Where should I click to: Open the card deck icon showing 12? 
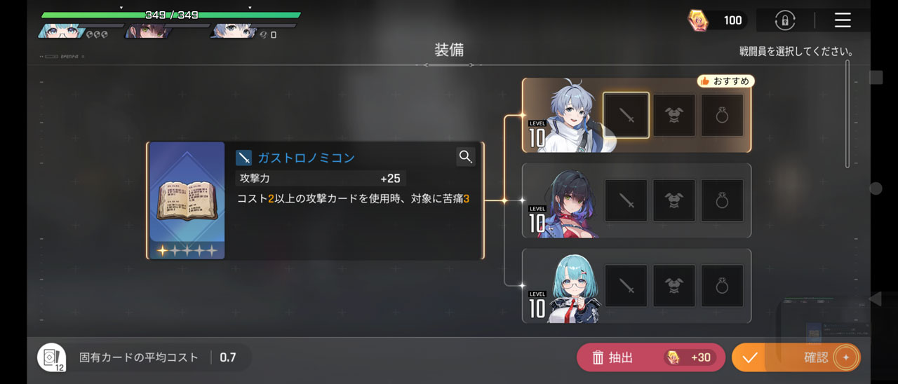click(51, 357)
